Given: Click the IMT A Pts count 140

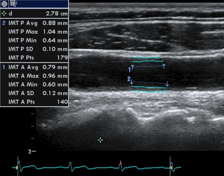Looking at the screenshot, I should point(62,102).
